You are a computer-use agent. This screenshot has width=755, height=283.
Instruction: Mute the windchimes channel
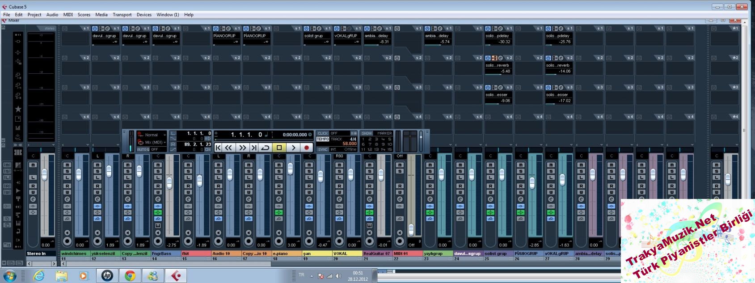click(x=67, y=165)
